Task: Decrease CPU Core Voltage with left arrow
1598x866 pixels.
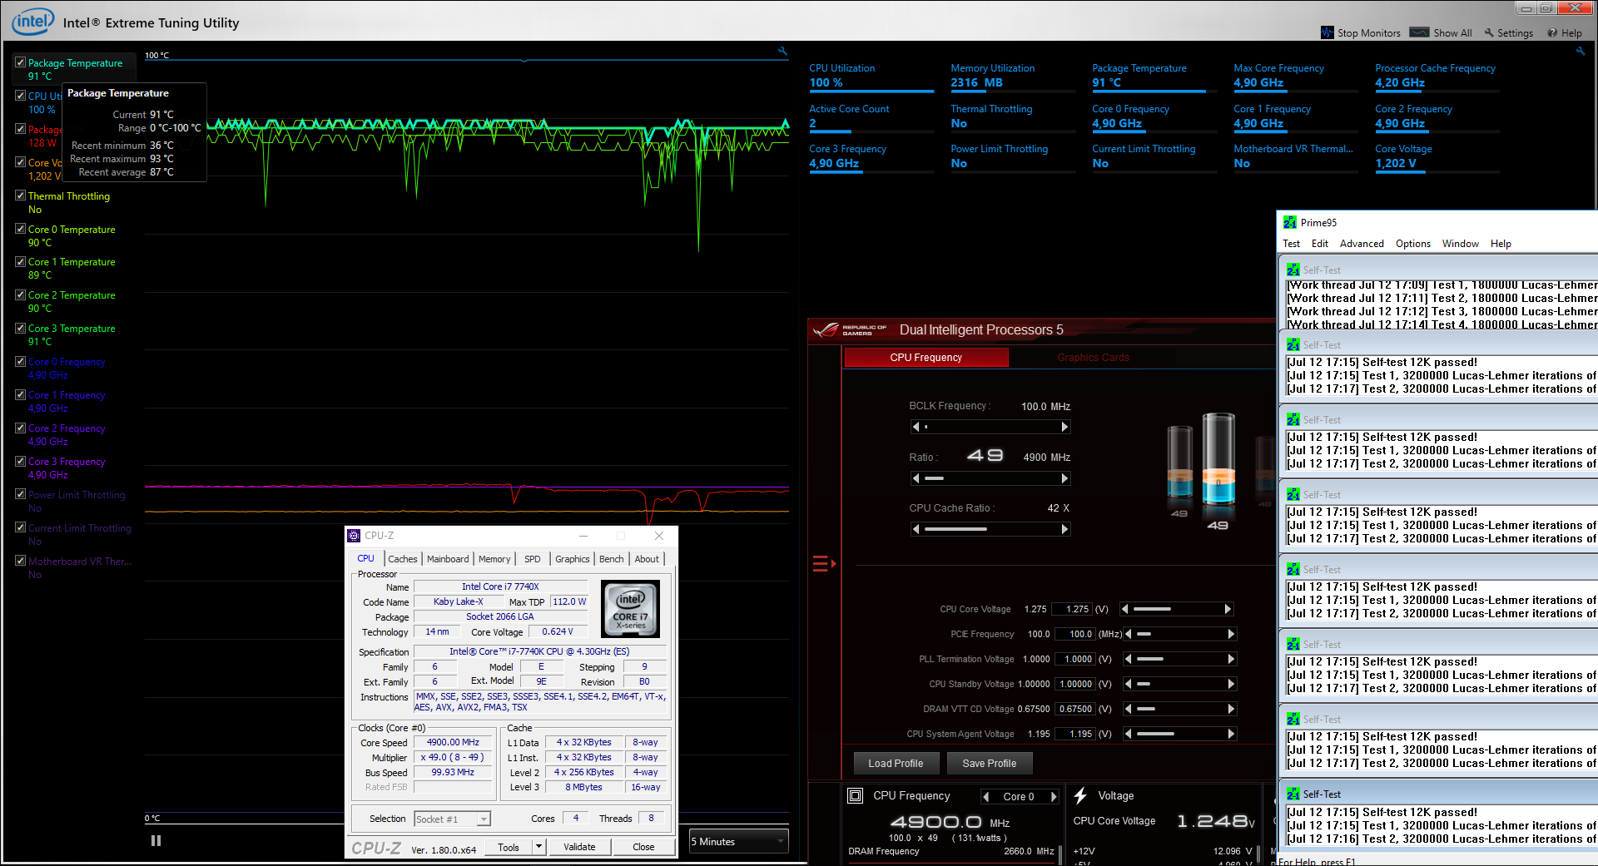Action: [1125, 609]
